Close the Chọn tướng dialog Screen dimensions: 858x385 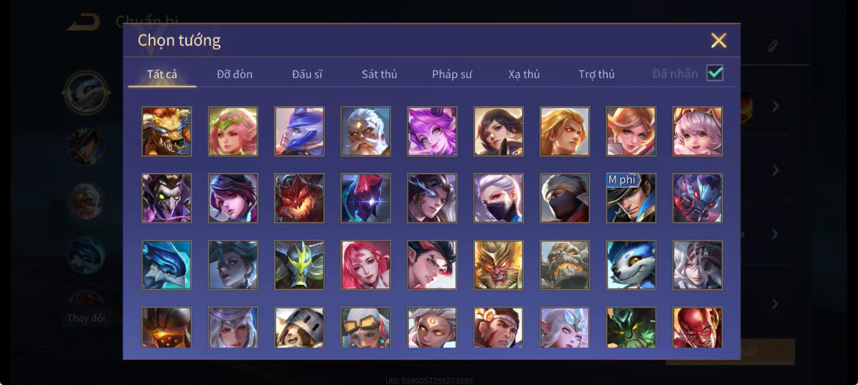[x=719, y=40]
